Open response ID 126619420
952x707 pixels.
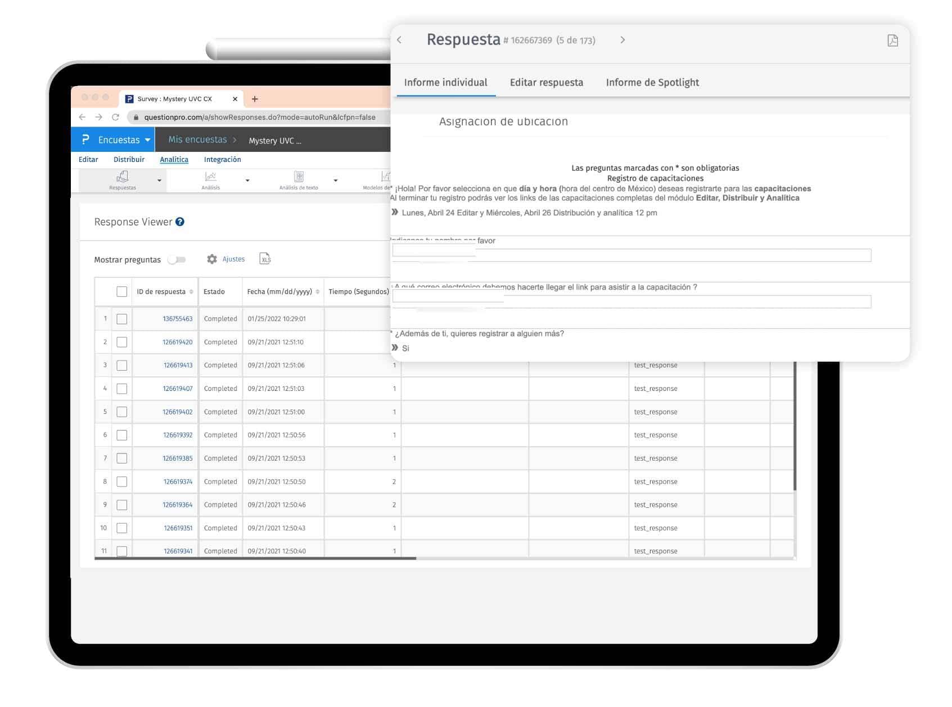coord(178,342)
